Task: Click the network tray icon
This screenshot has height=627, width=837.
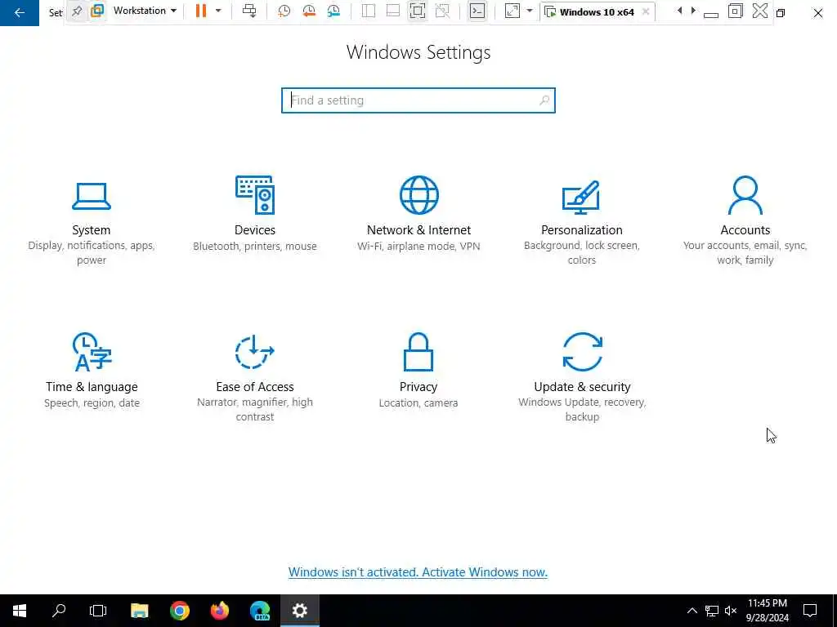Action: 712,611
